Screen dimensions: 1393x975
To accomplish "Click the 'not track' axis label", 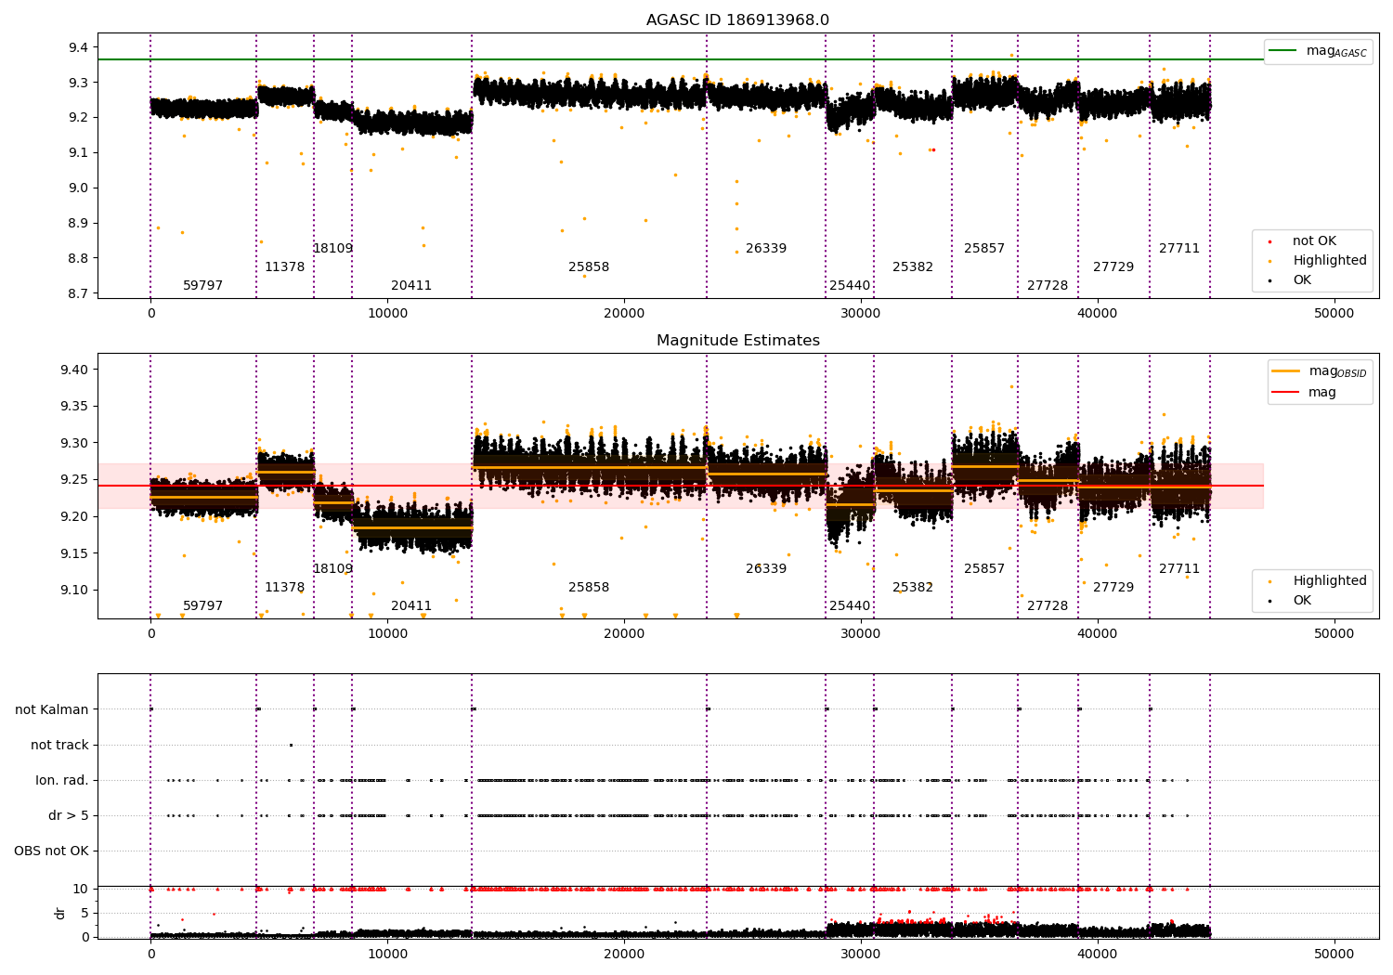I will point(59,745).
